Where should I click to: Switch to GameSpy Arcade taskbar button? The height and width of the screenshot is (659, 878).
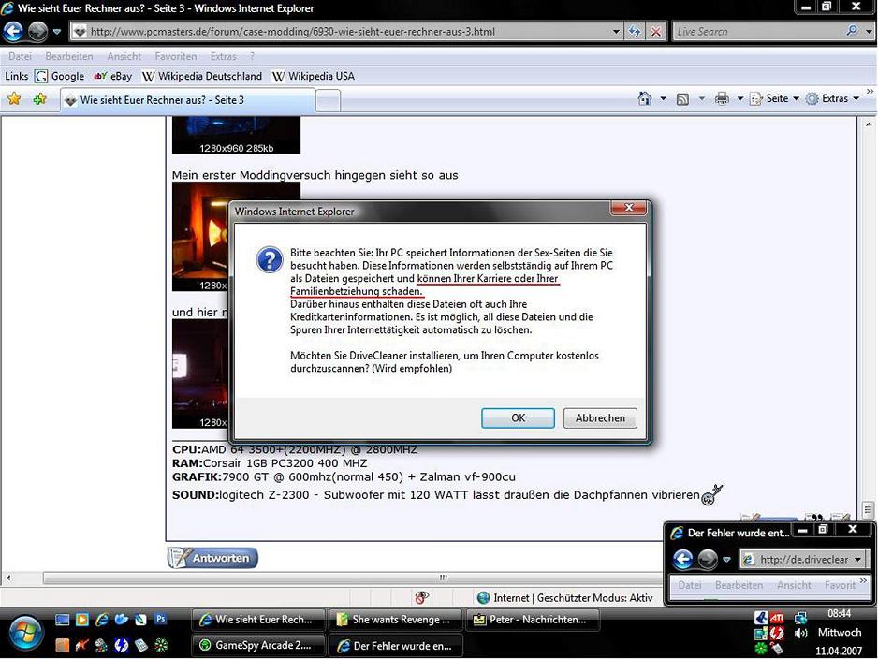[258, 646]
